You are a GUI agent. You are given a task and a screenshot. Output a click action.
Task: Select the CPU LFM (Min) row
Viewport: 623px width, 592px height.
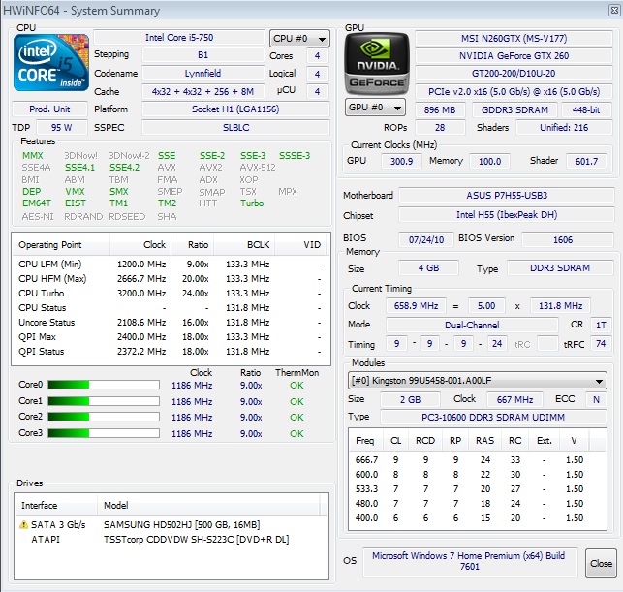(171, 265)
